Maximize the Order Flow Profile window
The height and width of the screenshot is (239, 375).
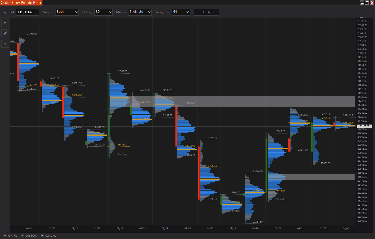tap(367, 3)
